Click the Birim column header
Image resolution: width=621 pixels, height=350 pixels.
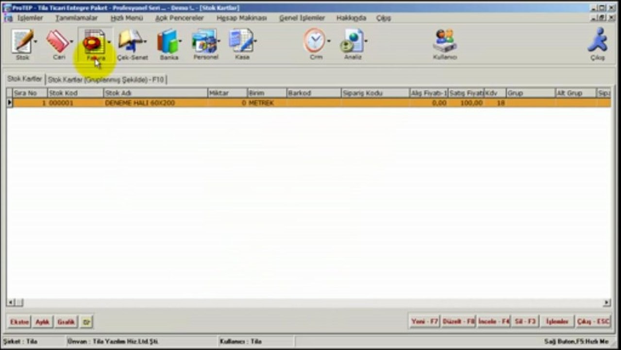[267, 93]
